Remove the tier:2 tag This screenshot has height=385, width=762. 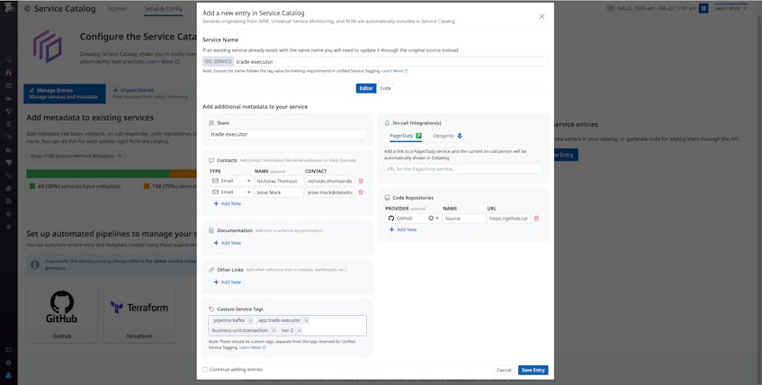pyautogui.click(x=299, y=330)
